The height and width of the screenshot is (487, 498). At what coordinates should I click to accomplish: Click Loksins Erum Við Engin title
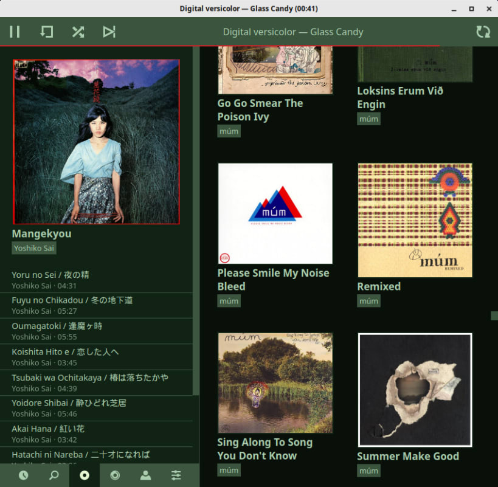click(x=400, y=97)
